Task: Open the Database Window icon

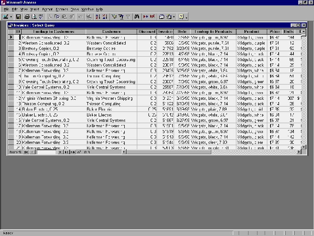Action: pos(161,17)
